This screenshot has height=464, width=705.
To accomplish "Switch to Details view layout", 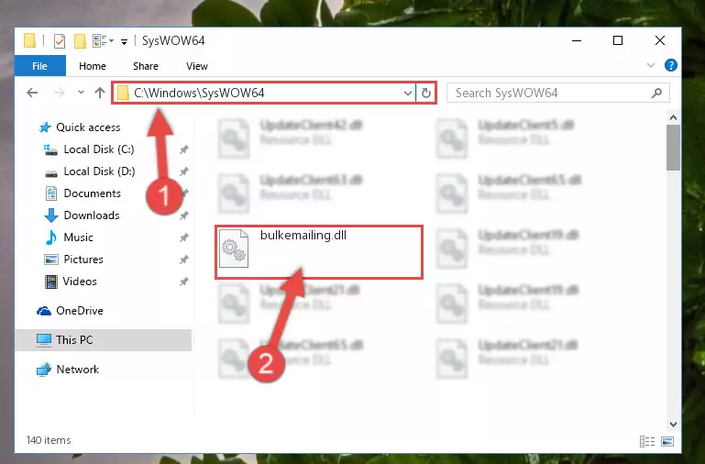I will pos(647,441).
